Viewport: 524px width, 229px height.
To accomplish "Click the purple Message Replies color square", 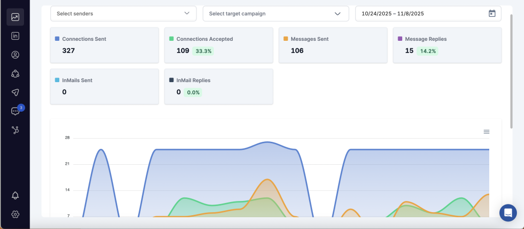I will (400, 39).
